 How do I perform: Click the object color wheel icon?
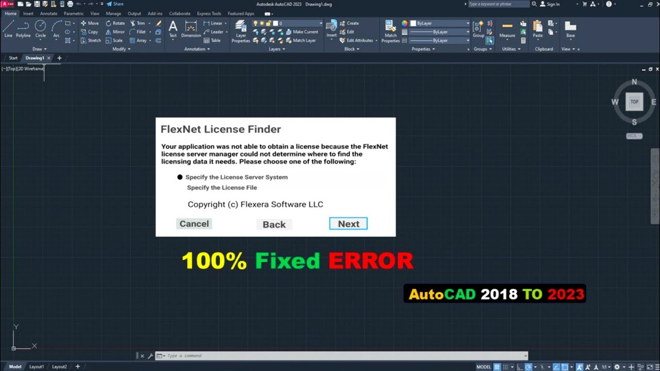click(x=405, y=23)
